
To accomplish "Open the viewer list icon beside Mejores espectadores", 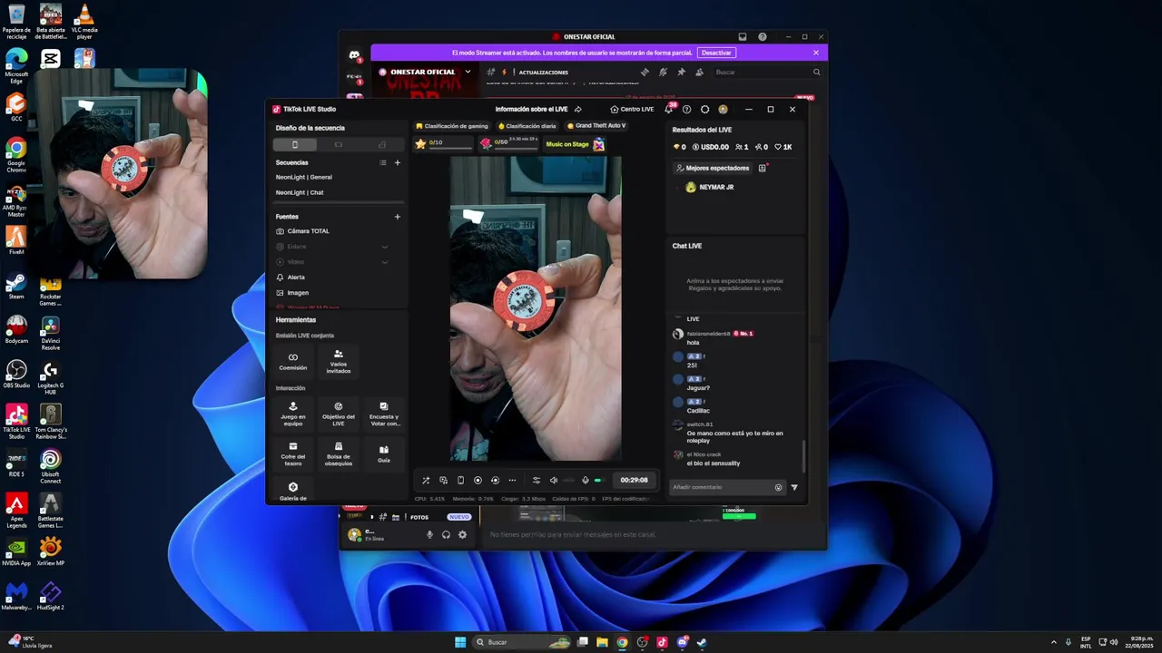I will click(763, 168).
